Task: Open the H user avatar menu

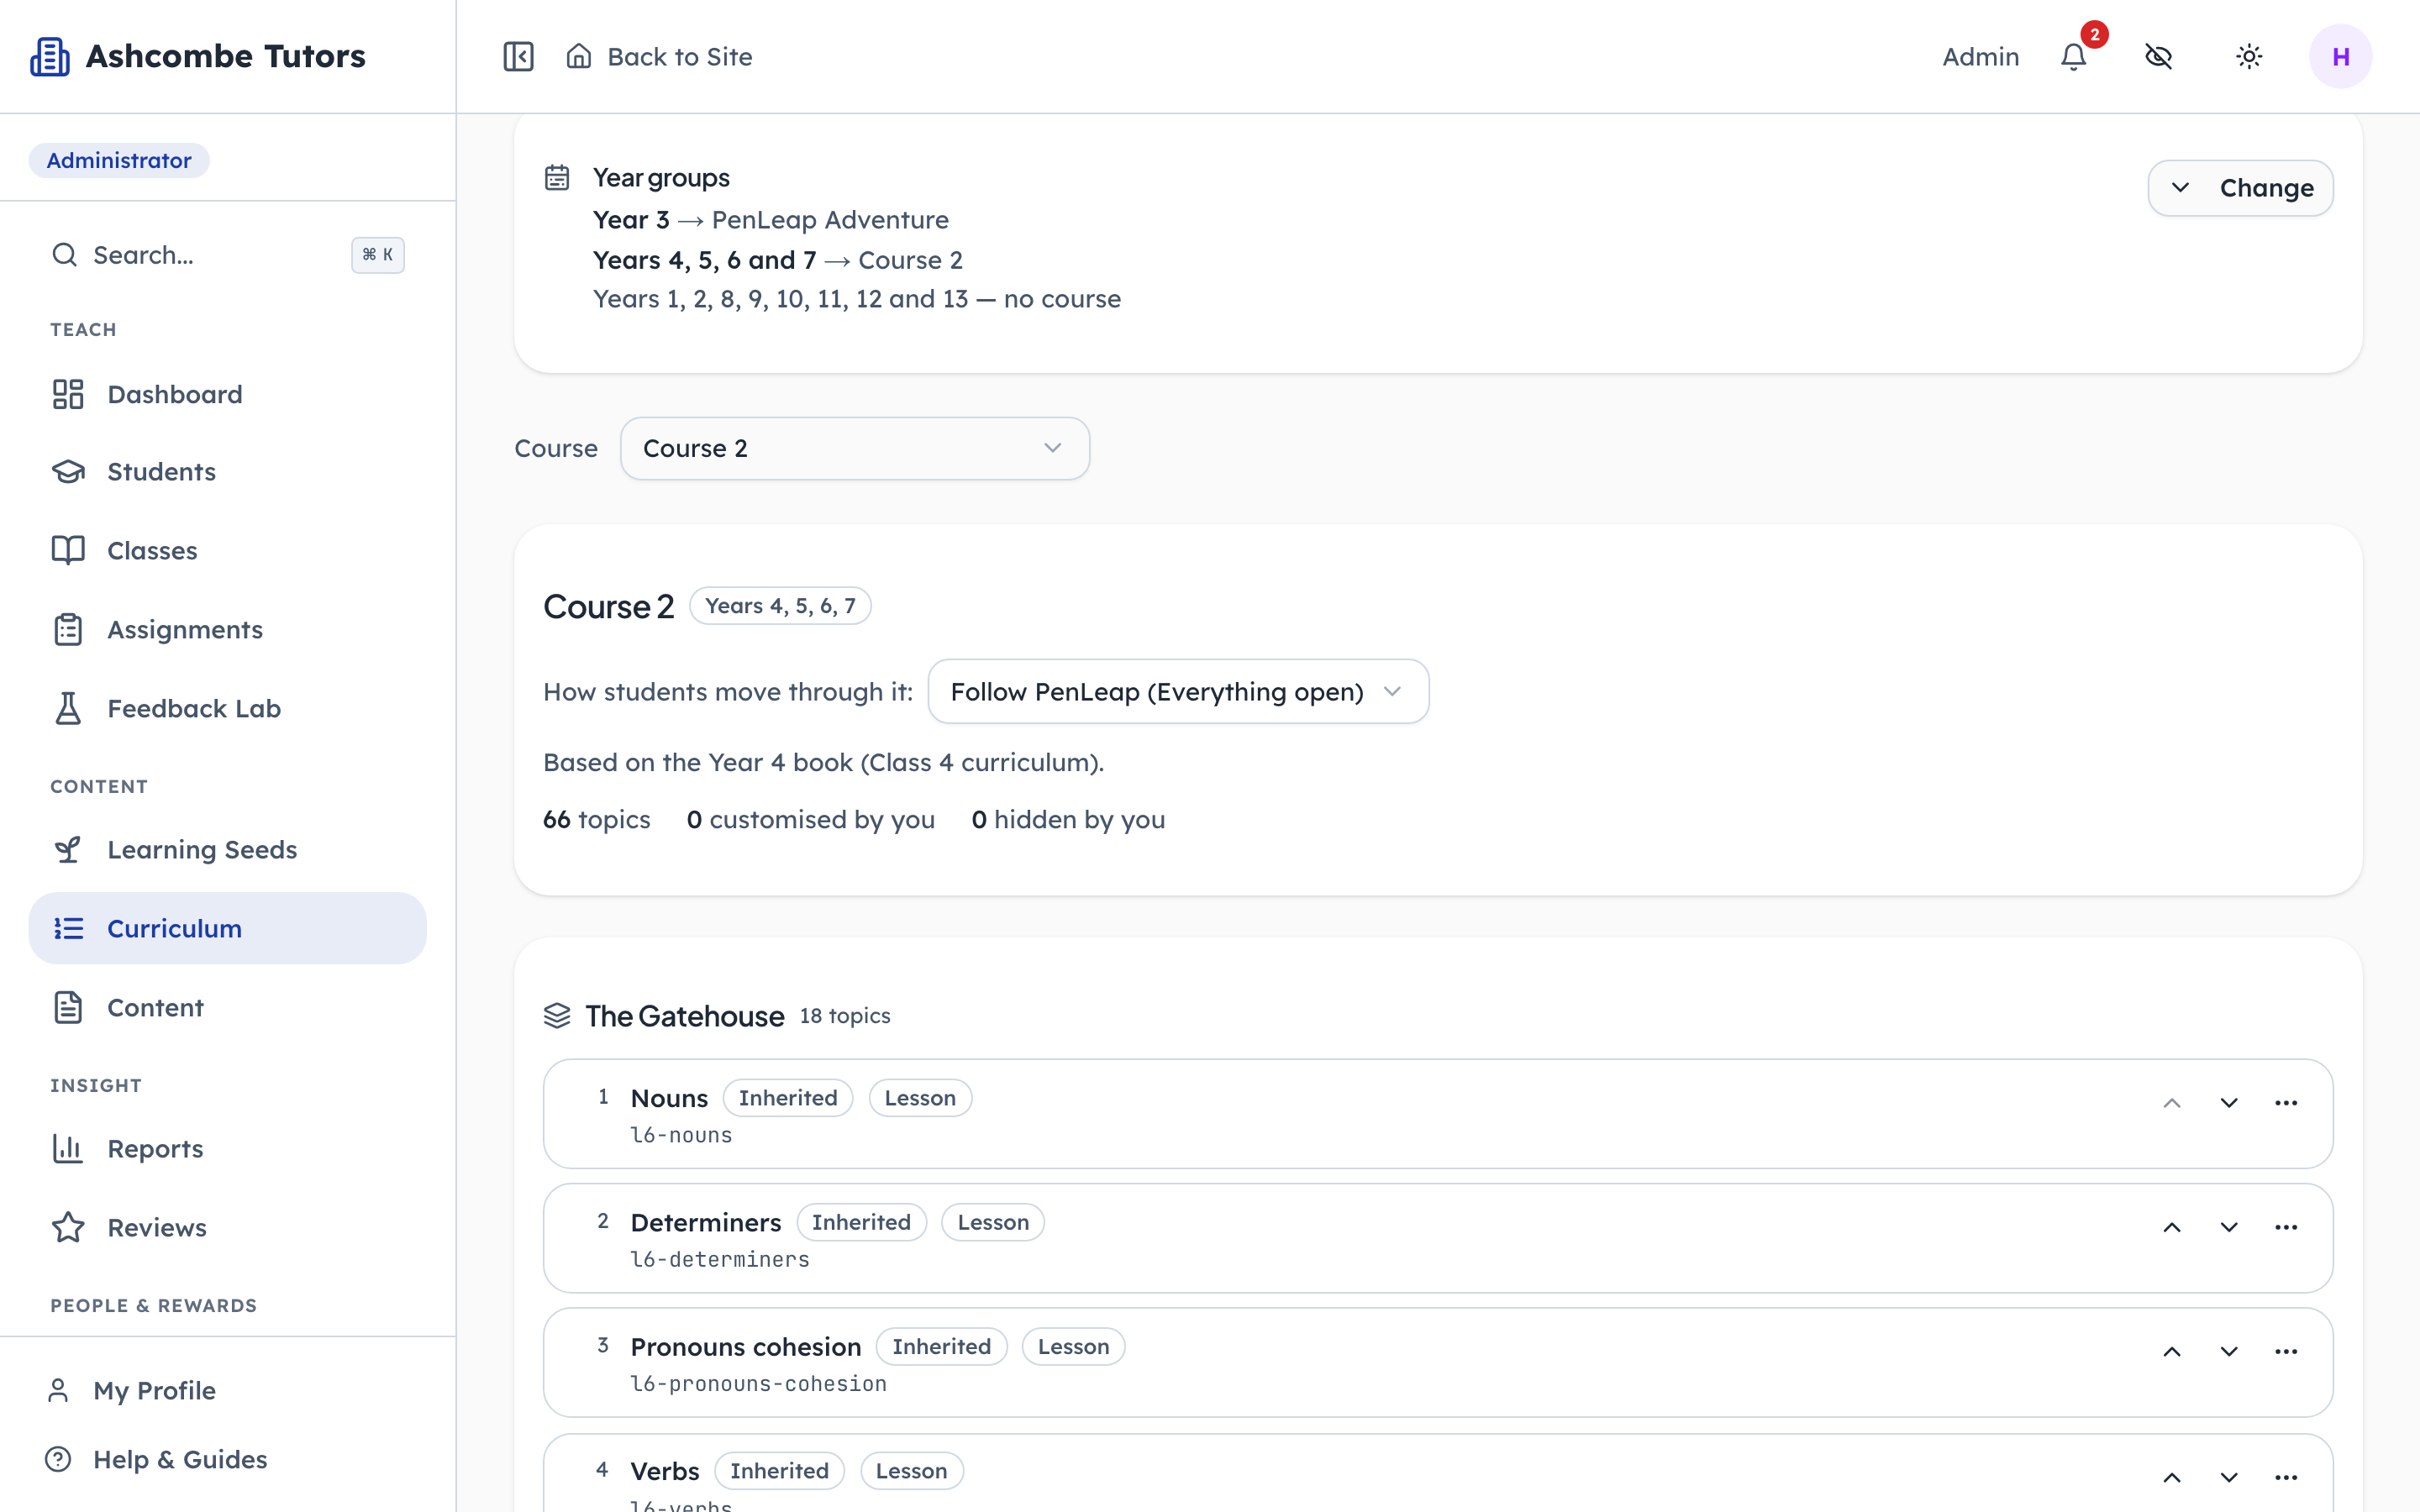Action: coord(2340,56)
